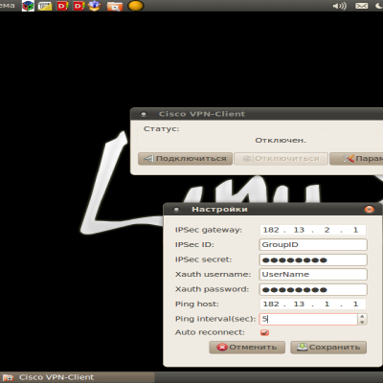Viewport: 383px width, 383px height.
Task: Open the mail envelope indicator
Action: pos(362,6)
